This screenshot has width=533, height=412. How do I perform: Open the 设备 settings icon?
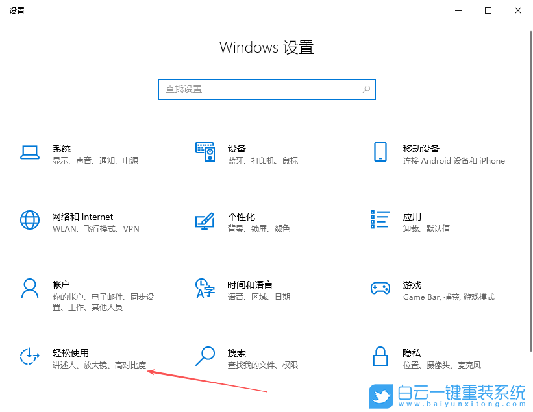click(x=205, y=153)
